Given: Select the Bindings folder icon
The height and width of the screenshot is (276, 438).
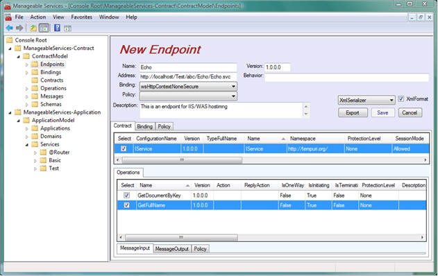Looking at the screenshot, I should 35,72.
